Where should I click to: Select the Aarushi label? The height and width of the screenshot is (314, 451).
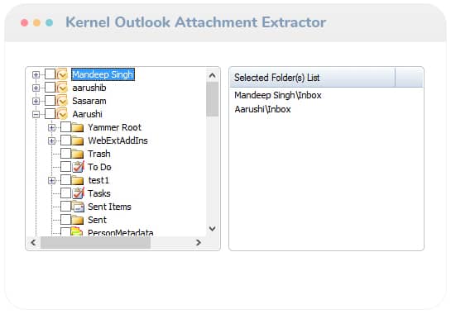[87, 114]
